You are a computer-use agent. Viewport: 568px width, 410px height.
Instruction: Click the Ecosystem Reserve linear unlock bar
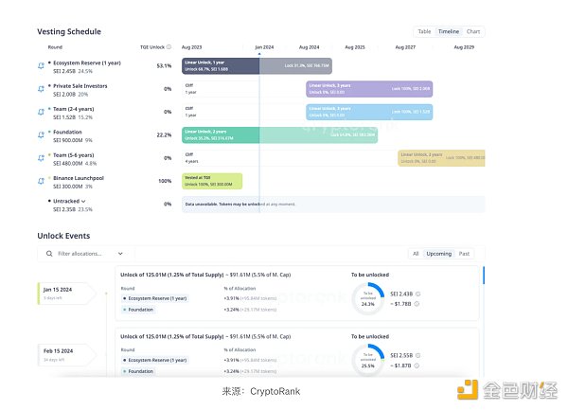221,66
